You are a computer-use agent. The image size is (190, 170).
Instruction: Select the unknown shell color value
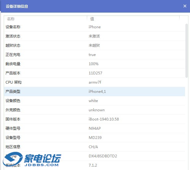coord(97,110)
